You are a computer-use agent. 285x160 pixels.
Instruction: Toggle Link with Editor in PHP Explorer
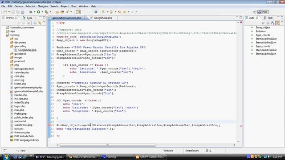tap(40, 23)
